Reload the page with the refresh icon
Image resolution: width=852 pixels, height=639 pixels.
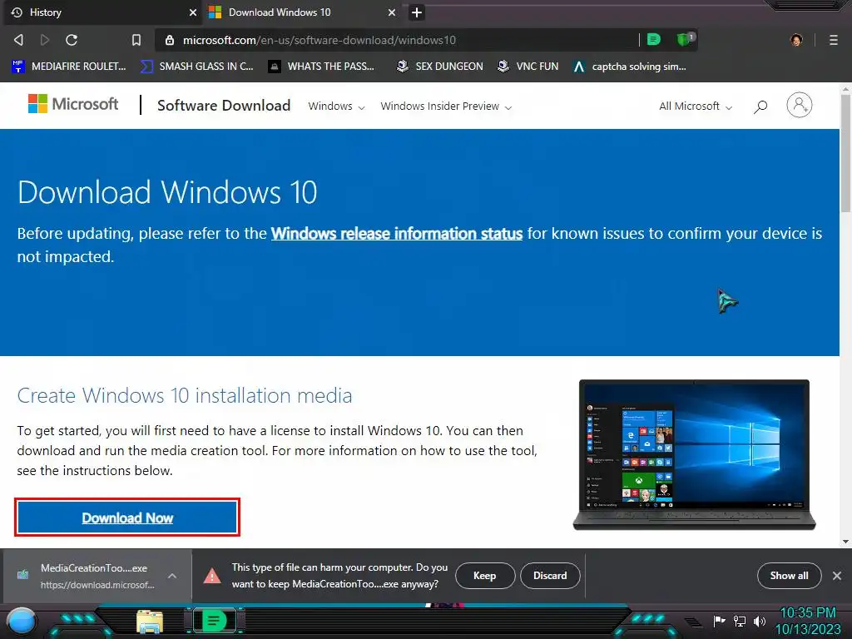72,40
